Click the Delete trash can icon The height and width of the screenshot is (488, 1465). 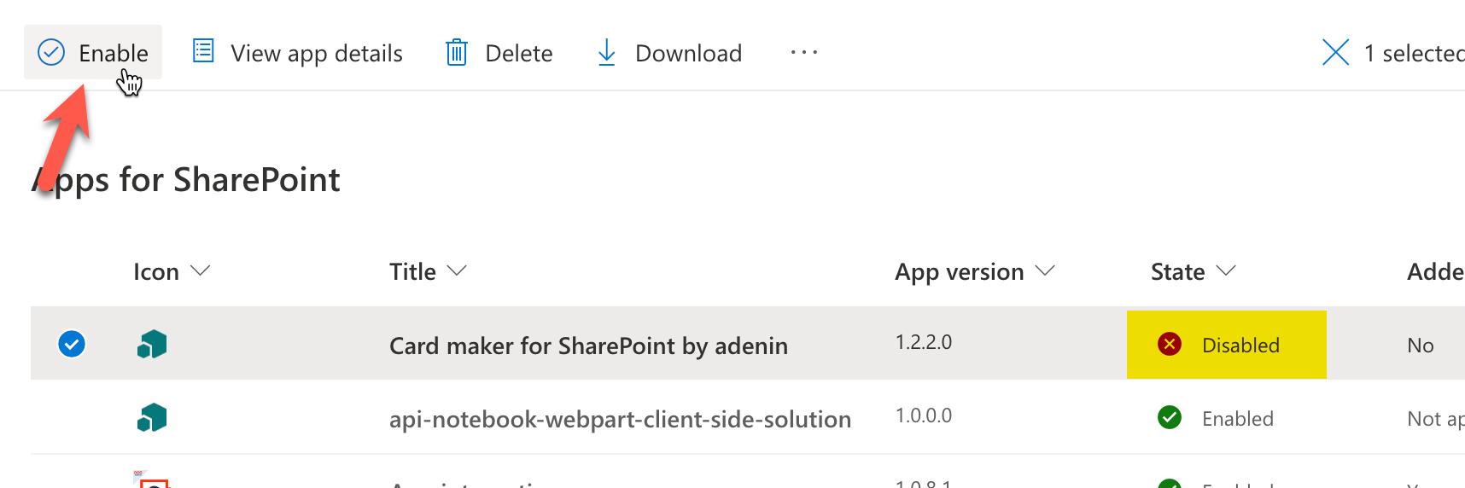[x=457, y=53]
